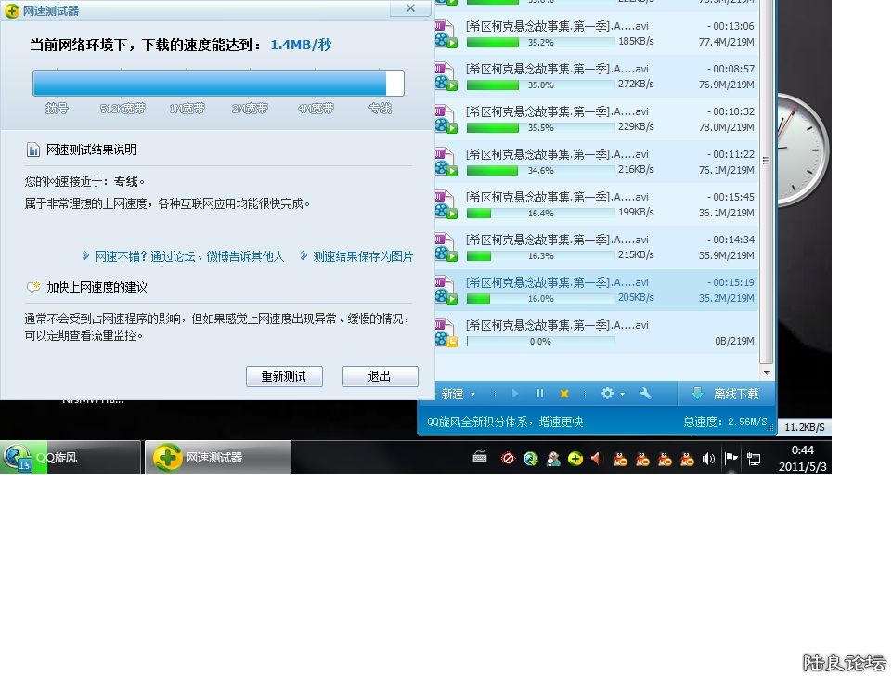Screen dimensions: 892x677
Task: Open the share speed via forum/weibo link
Action: [x=189, y=256]
